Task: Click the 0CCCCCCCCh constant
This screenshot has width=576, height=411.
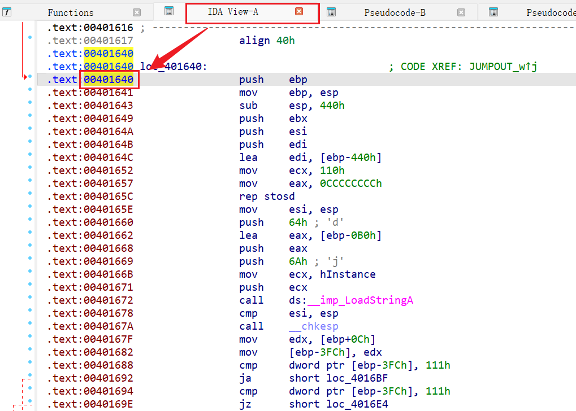Action: (x=351, y=183)
